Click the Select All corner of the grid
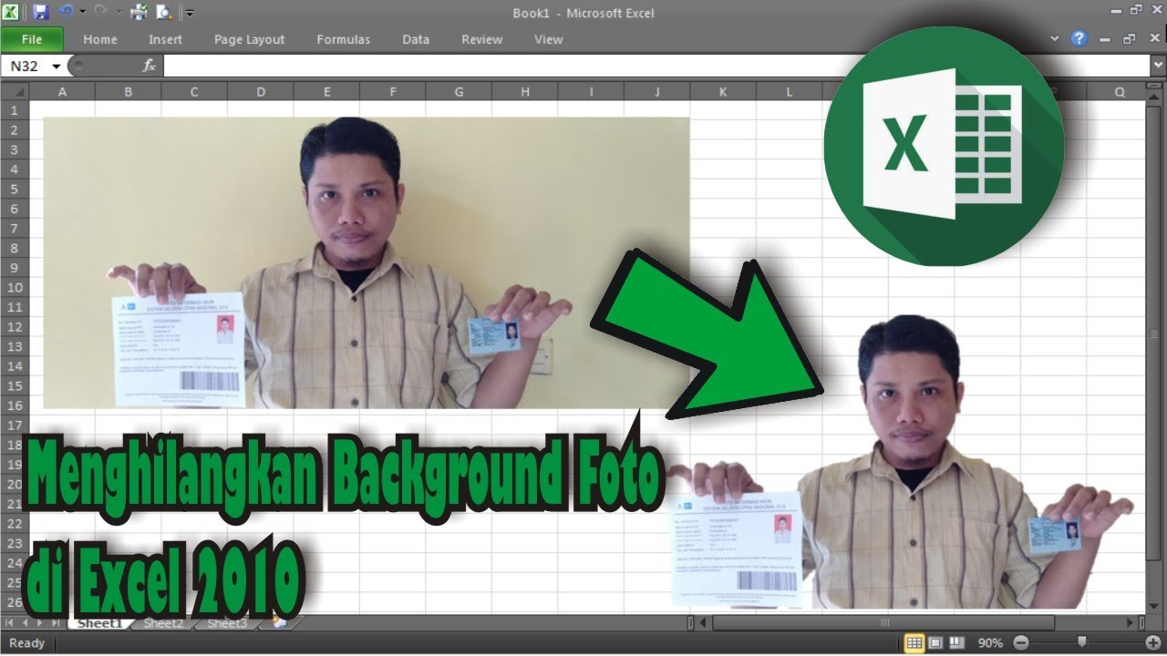The height and width of the screenshot is (656, 1167). click(x=15, y=91)
